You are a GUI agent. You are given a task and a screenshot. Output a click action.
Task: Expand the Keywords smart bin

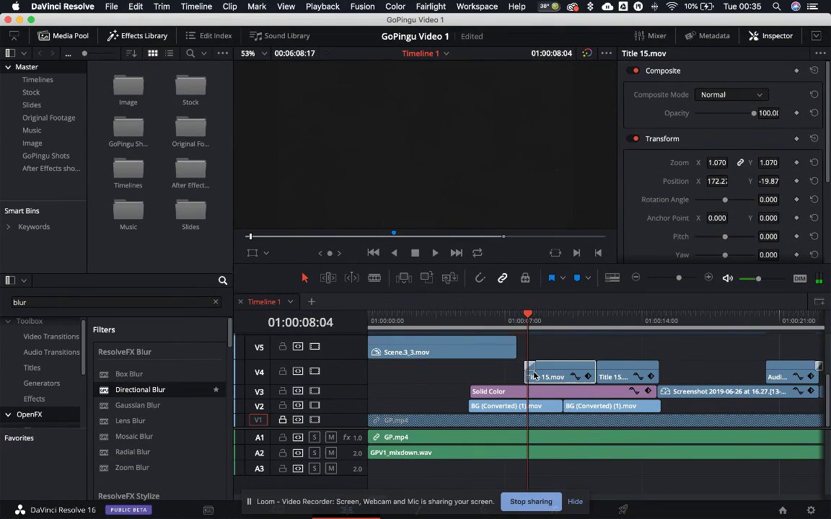[8, 226]
